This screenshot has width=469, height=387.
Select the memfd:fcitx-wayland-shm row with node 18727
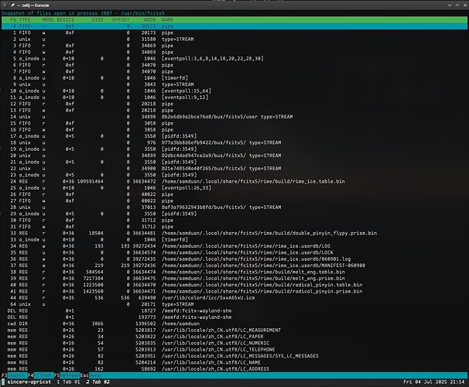pyautogui.click(x=234, y=310)
